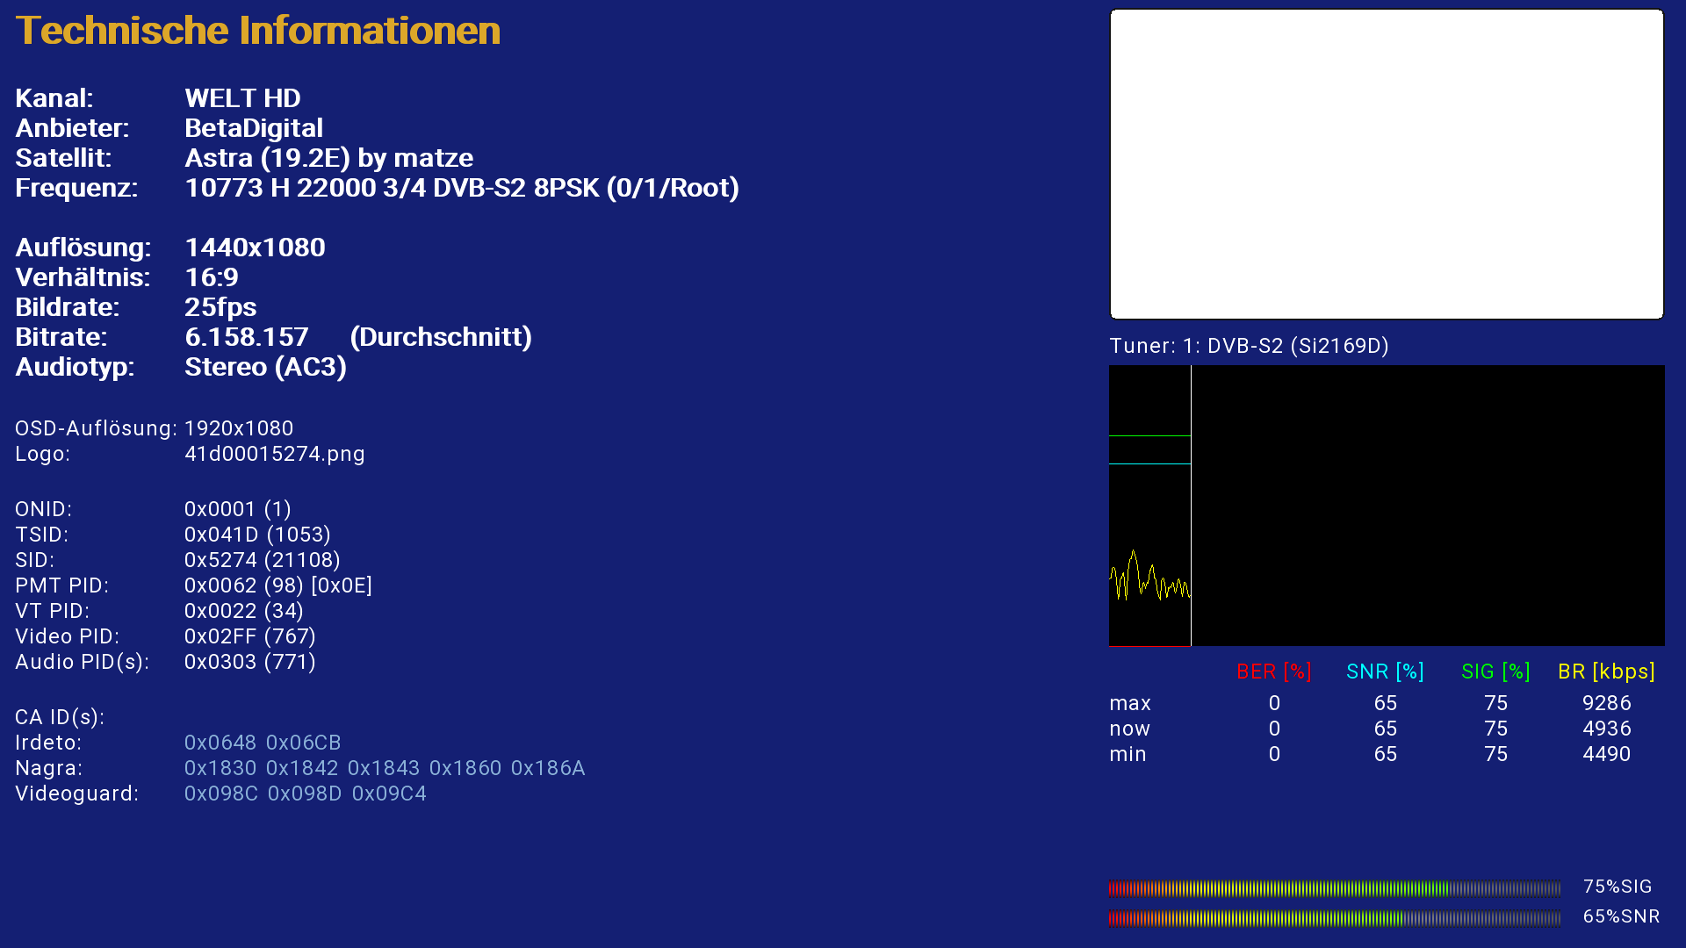Click the SNR [%] column header

(1385, 671)
